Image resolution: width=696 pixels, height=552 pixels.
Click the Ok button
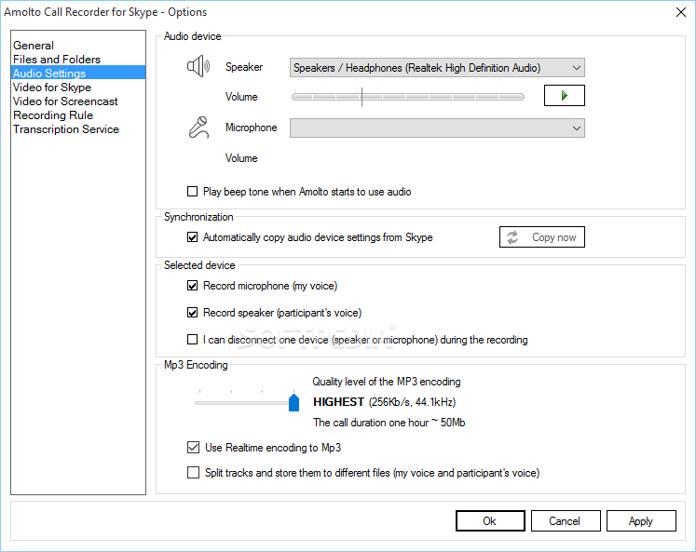[490, 521]
